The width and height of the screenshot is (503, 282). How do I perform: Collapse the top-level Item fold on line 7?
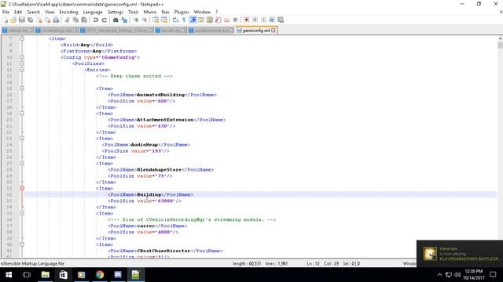pos(22,38)
